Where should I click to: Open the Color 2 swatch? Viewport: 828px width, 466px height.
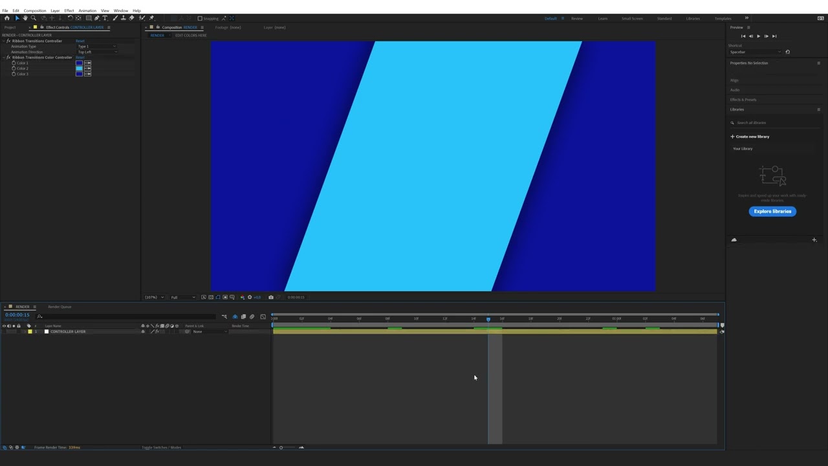pos(79,68)
